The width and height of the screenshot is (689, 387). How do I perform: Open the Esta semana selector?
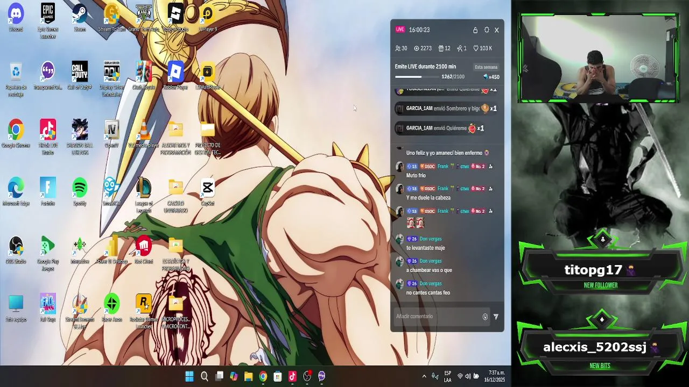(486, 67)
